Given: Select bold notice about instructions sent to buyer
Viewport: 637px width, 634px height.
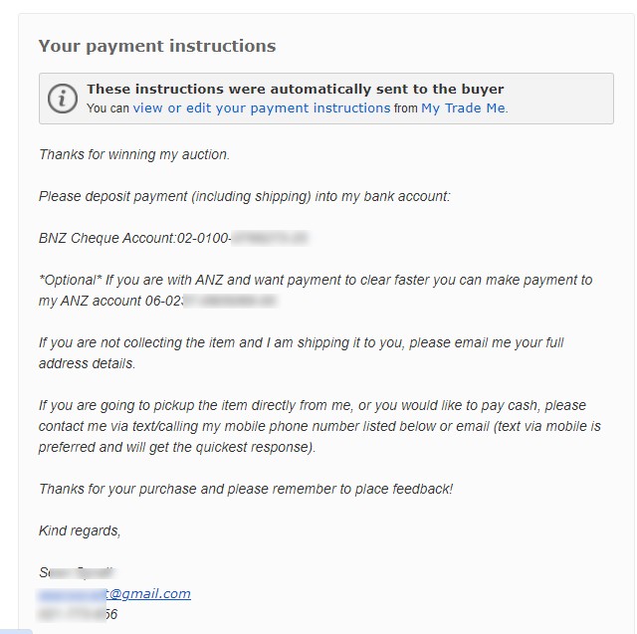Looking at the screenshot, I should point(296,89).
